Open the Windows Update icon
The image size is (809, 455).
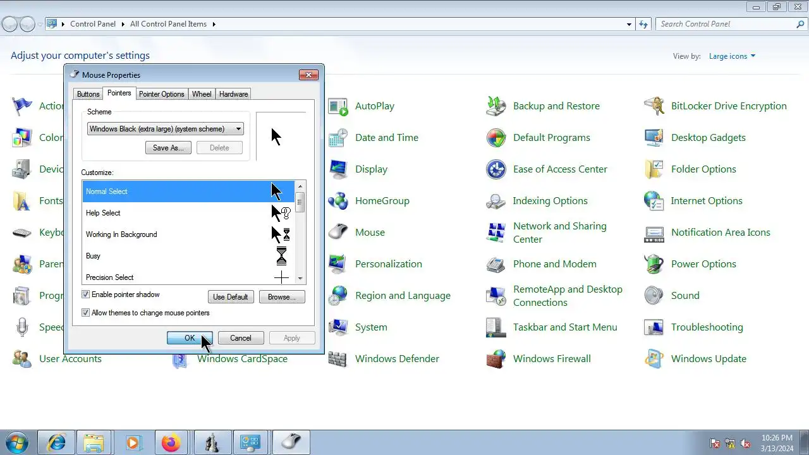tap(654, 359)
